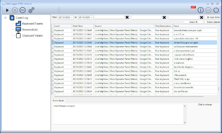Image resolution: width=222 pixels, height=133 pixels.
Task: Select the row 'i link che si voglion'
Action: pos(134,59)
